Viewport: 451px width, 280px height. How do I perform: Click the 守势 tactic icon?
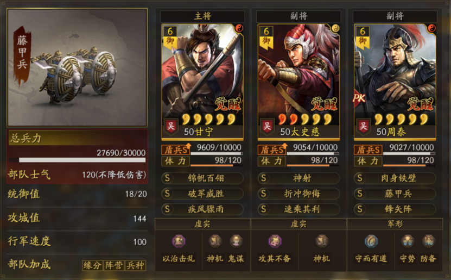click(408, 241)
